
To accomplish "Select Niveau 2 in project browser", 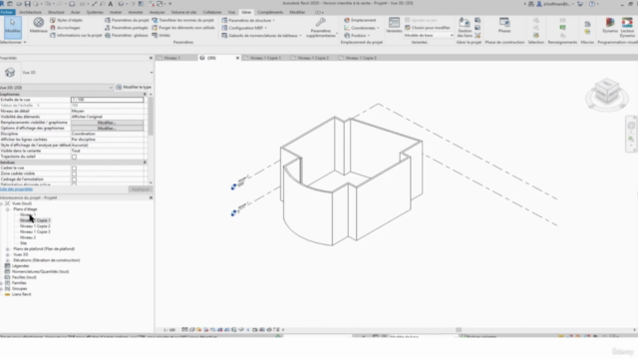I will (28, 237).
